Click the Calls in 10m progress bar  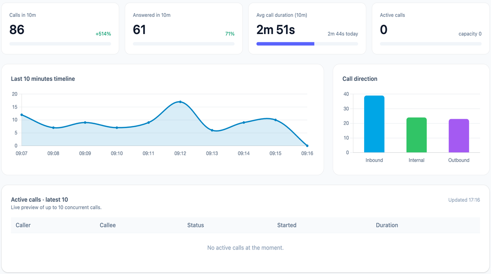60,44
